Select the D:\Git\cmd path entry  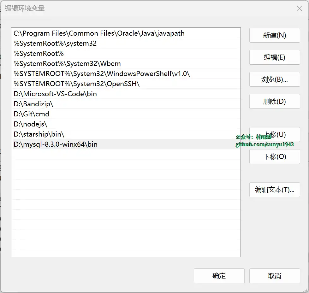pos(32,114)
